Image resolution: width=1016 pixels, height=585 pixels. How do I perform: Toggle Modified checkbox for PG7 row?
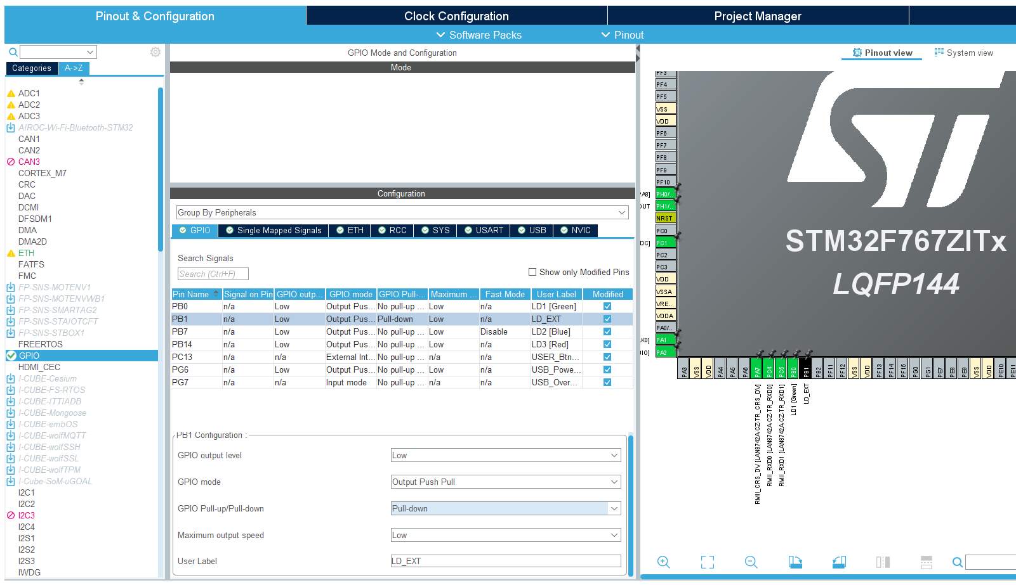(607, 382)
